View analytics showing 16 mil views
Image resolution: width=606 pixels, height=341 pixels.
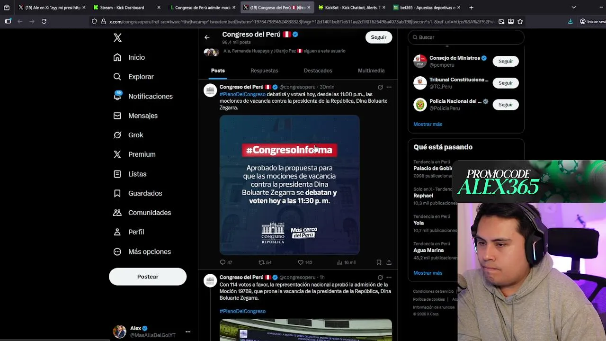(346, 262)
